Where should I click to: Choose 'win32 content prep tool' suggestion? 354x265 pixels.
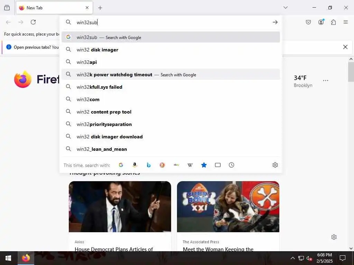[x=171, y=111]
